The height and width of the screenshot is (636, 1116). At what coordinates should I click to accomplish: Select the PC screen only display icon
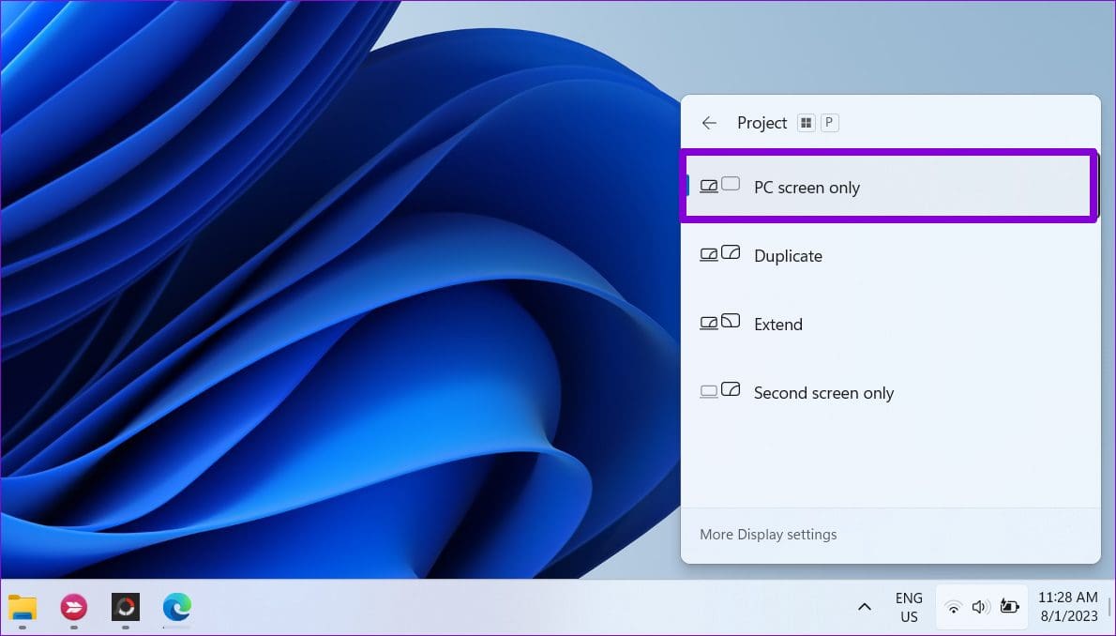(x=719, y=185)
